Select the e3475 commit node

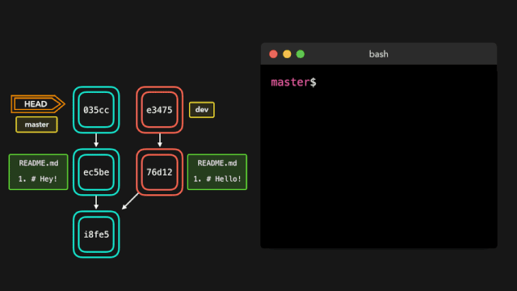point(160,110)
